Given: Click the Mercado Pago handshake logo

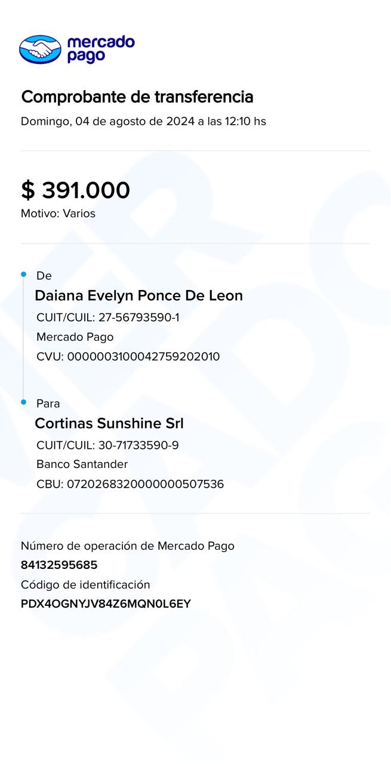Looking at the screenshot, I should 40,49.
